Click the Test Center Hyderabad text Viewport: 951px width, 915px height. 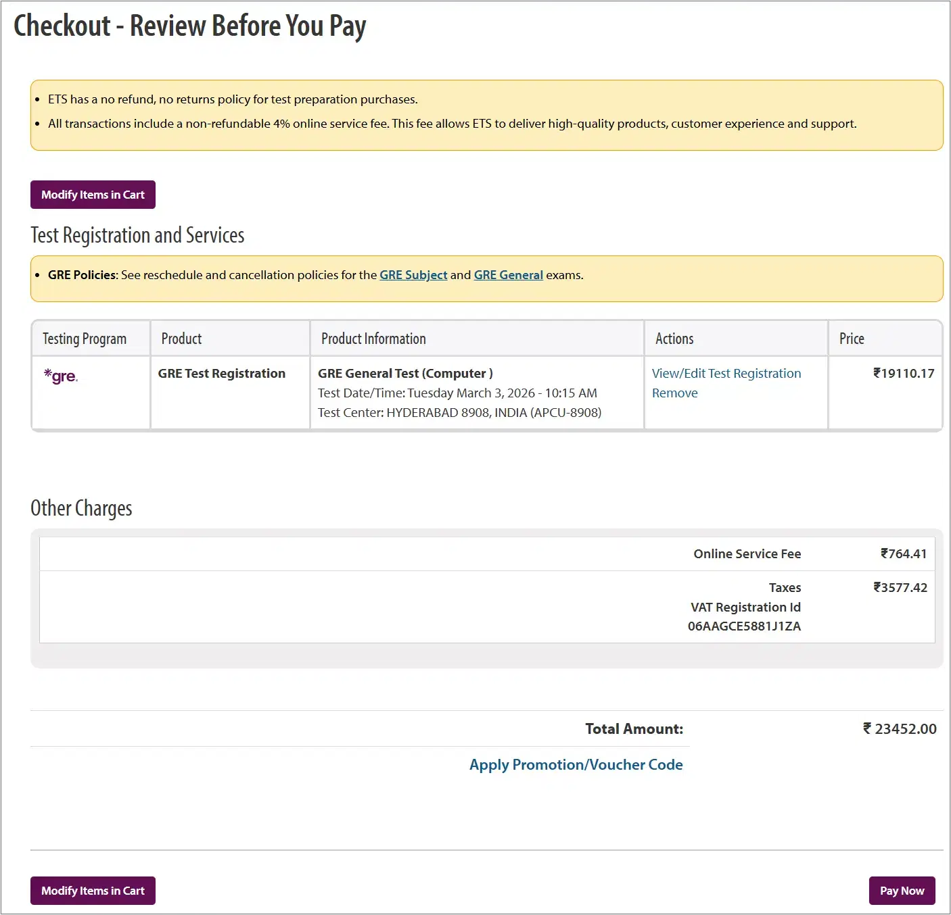click(459, 413)
